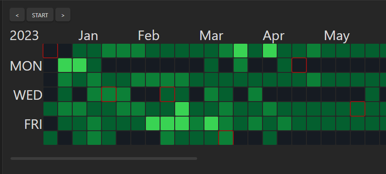Click the horizontal scrollbar thumb below heatmap
386x174 pixels.
(x=104, y=159)
